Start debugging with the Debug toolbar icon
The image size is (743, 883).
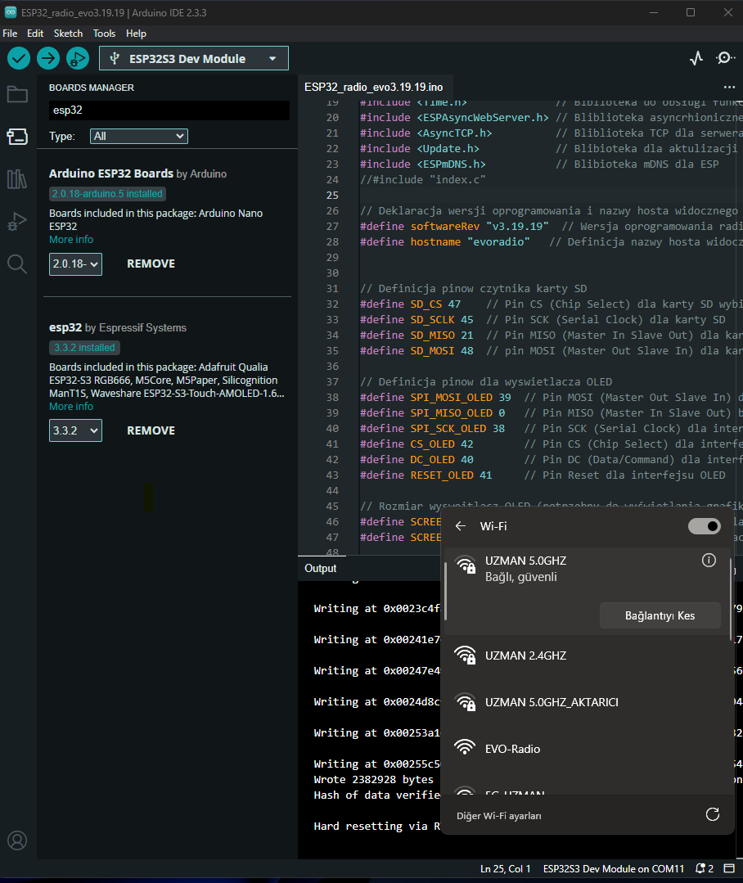tap(78, 58)
